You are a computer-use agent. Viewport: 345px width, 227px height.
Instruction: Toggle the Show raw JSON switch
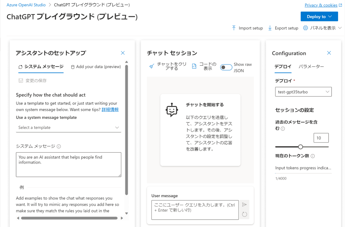pos(226,67)
